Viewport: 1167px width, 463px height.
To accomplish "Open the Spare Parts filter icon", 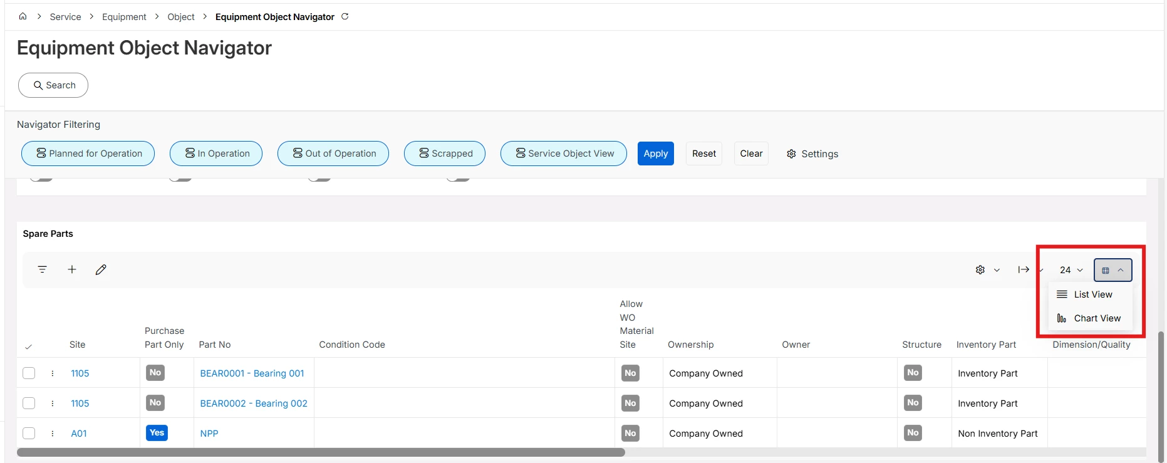I will (43, 269).
